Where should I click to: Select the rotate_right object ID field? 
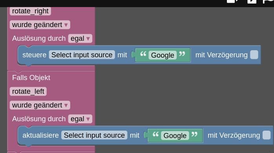pos(30,11)
